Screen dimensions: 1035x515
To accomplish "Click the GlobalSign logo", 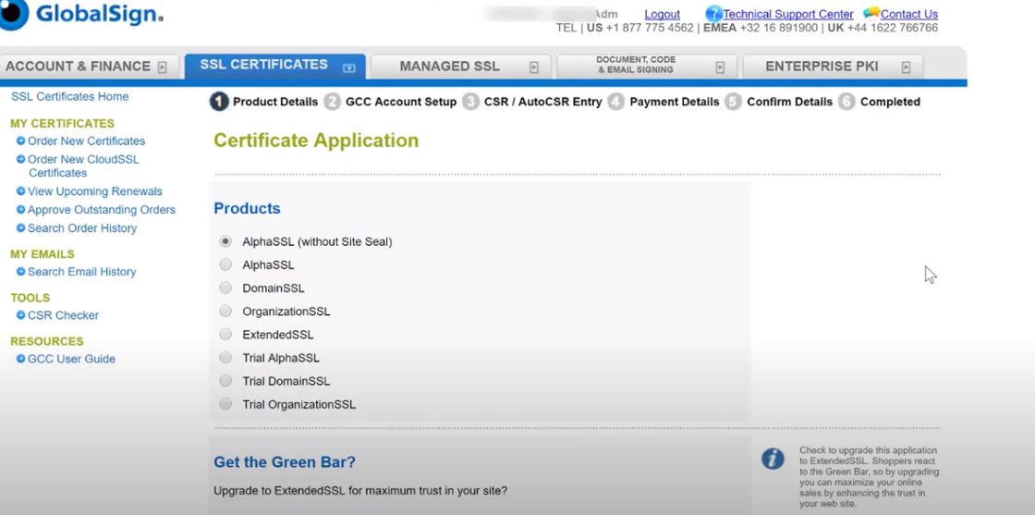I will coord(80,13).
